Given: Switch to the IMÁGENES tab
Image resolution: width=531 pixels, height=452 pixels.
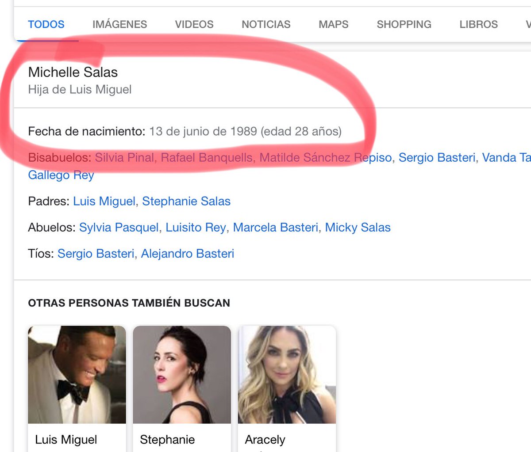Looking at the screenshot, I should pyautogui.click(x=119, y=24).
